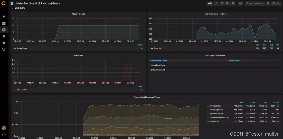Select productCateList row in errors table
This screenshot has width=283, height=139.
pyautogui.click(x=215, y=70)
